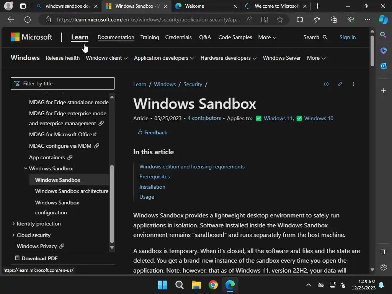Open the Favorites list icon

click(x=317, y=20)
